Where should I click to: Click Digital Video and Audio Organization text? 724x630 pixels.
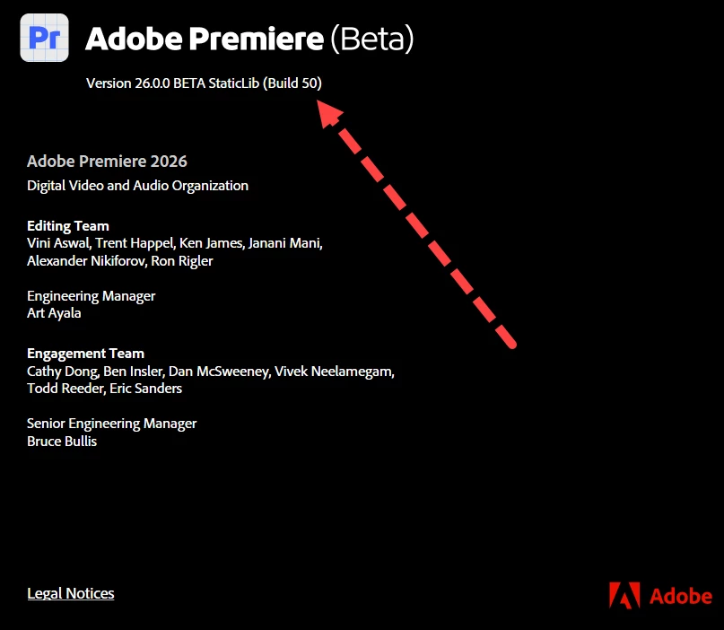(x=137, y=186)
